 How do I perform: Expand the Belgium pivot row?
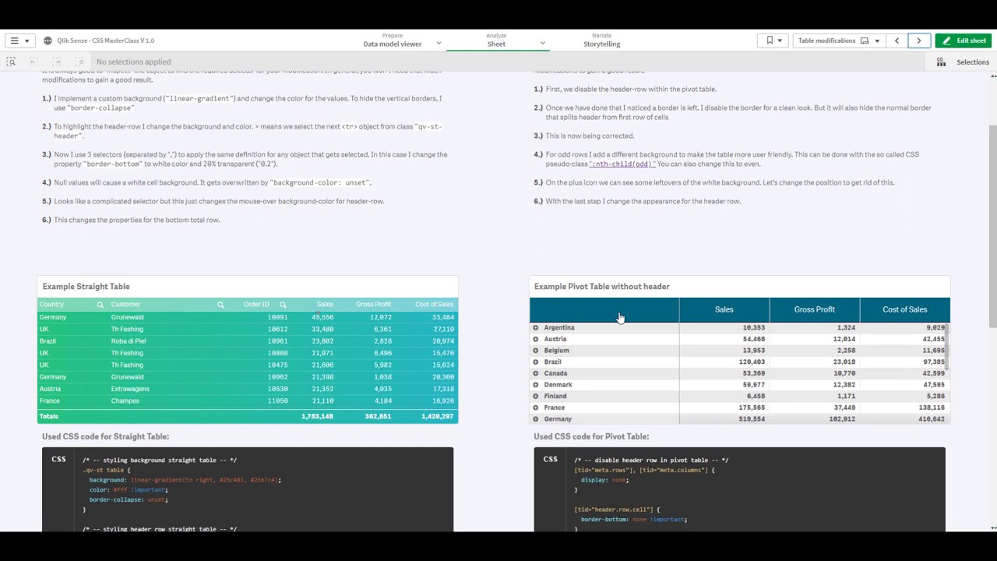536,351
